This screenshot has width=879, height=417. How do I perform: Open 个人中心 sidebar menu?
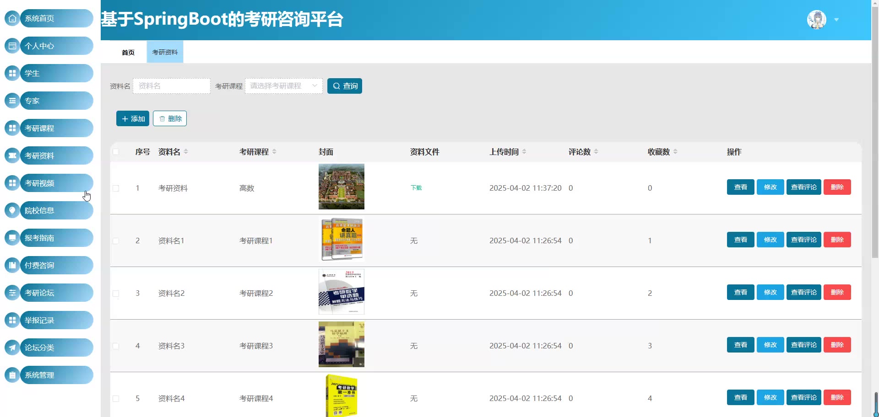pos(57,46)
